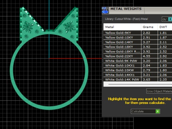This screenshot has width=172, height=129.
Task: Click grams value 2.82
Action: pos(147,33)
